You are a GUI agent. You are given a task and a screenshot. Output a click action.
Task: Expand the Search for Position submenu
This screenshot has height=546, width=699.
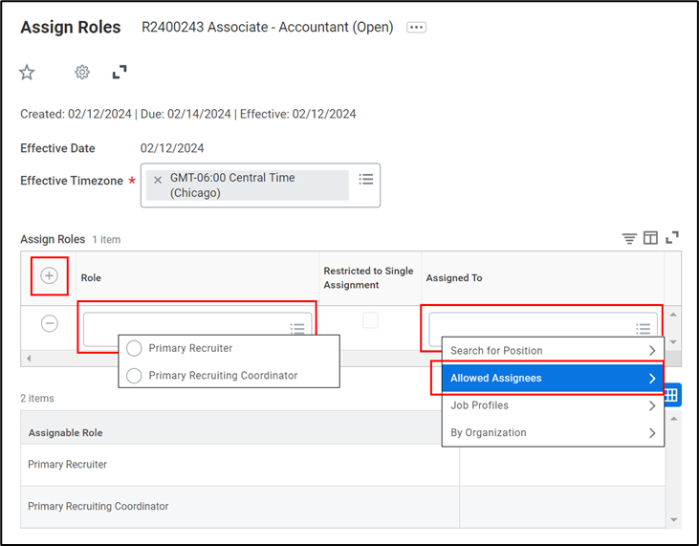552,351
